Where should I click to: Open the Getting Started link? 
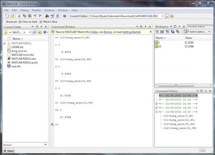131,32
